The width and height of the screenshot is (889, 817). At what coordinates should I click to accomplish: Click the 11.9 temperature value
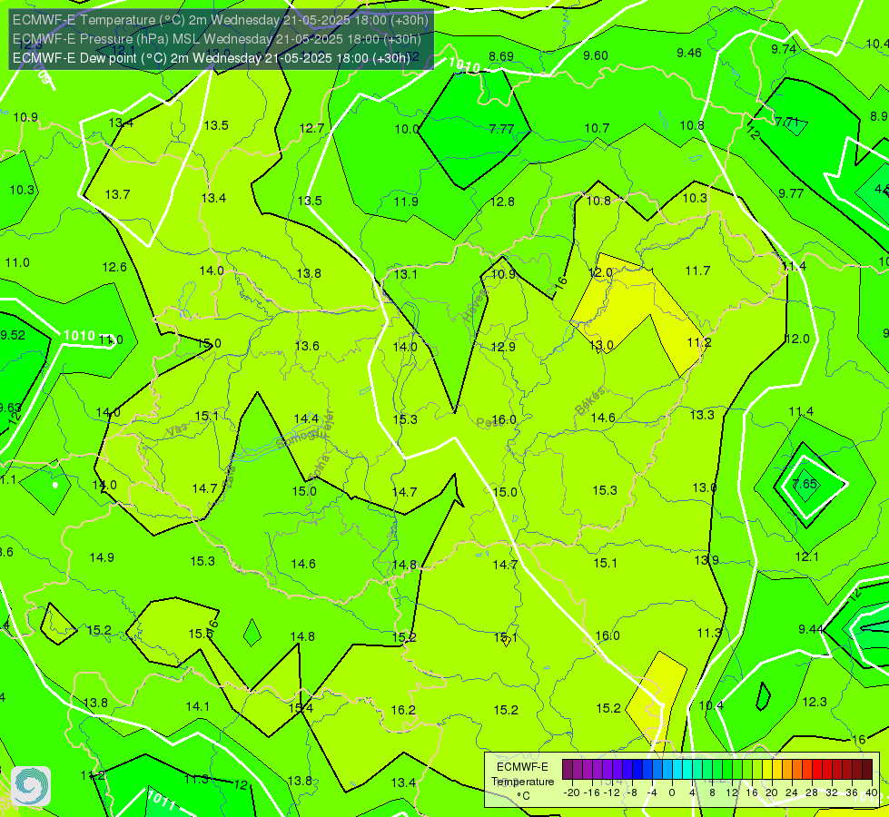[x=406, y=202]
